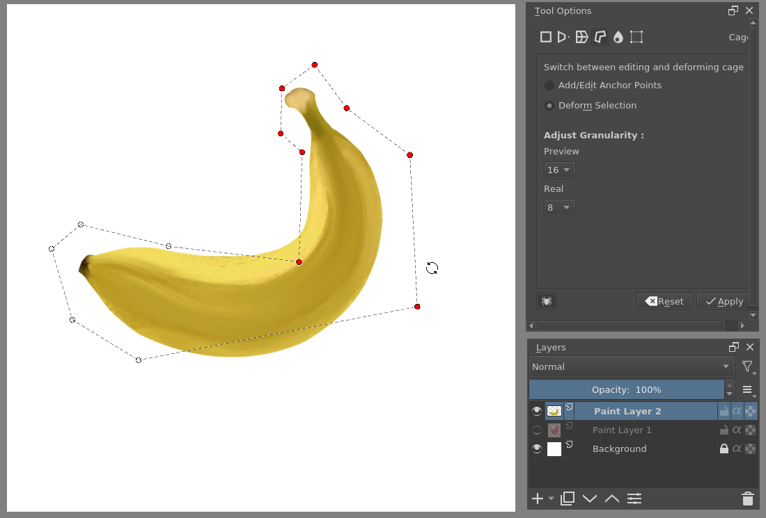The image size is (766, 518).
Task: Open the Real granularity dropdown showing 8
Action: pos(559,207)
